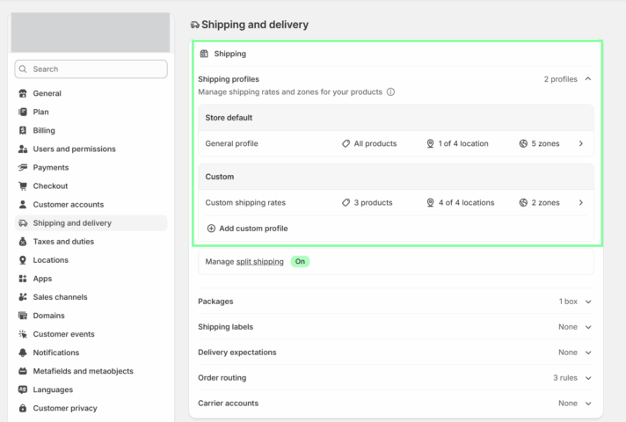This screenshot has height=422, width=626.
Task: Click the Shipping and delivery truck icon in sidebar
Action: coord(23,223)
